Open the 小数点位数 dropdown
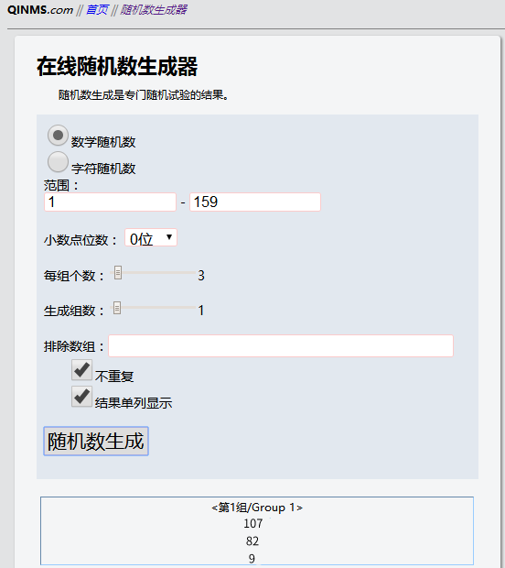The image size is (505, 568). point(151,237)
